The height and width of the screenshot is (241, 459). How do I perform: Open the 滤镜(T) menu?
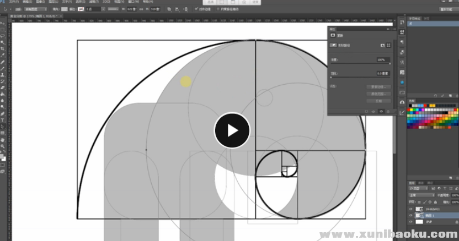coord(93,2)
